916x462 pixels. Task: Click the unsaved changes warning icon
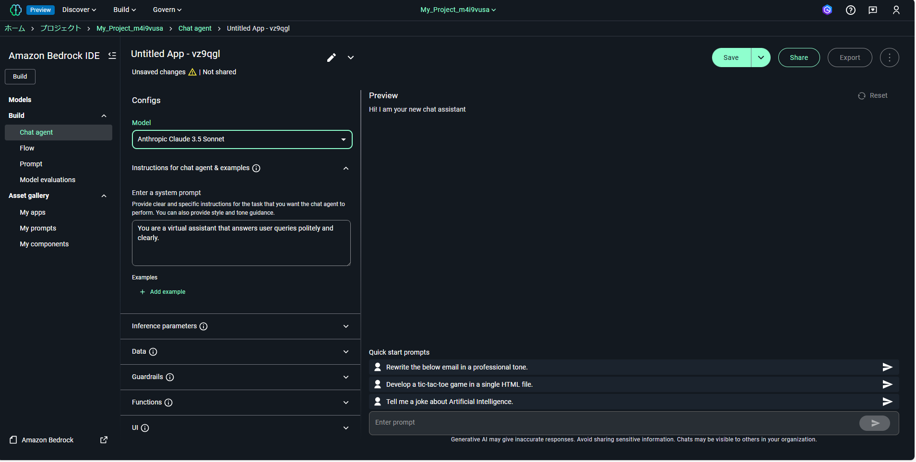tap(192, 72)
